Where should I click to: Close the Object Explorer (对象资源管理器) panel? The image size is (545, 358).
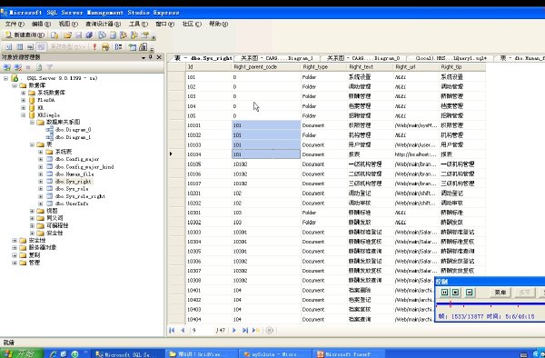pos(159,57)
